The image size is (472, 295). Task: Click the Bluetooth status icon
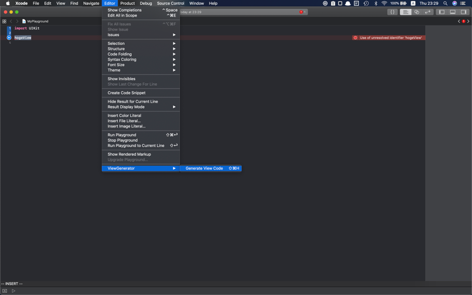point(376,4)
